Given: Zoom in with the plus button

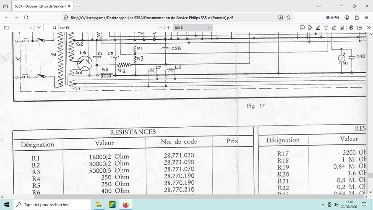Looking at the screenshot, I should [x=168, y=28].
